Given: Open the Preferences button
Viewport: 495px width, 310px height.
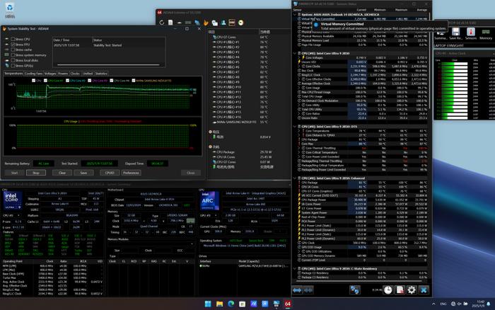Looking at the screenshot, I should click(131, 173).
